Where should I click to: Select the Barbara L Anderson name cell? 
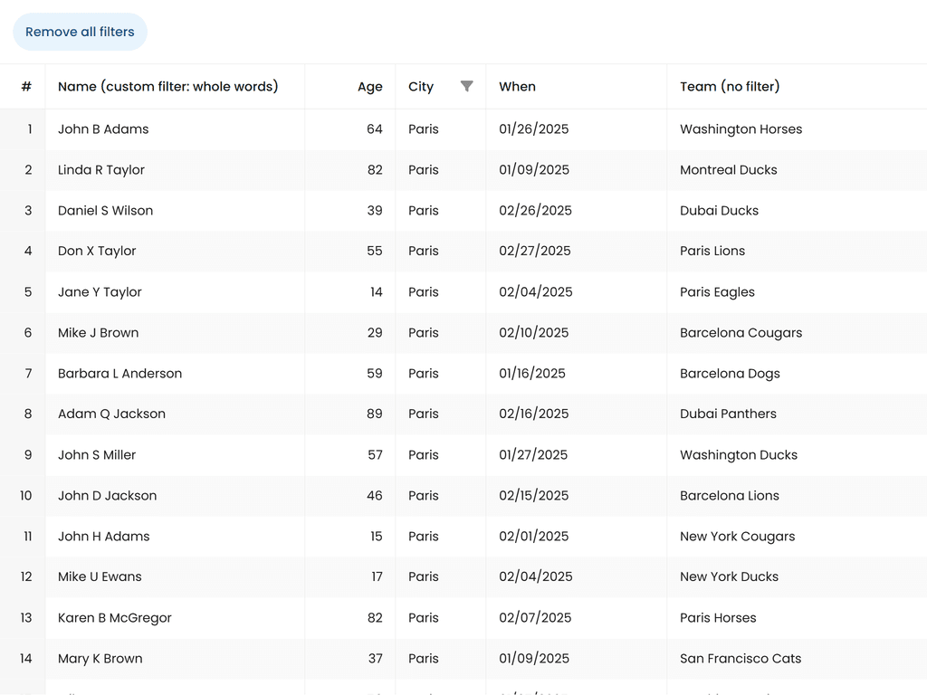click(x=119, y=374)
